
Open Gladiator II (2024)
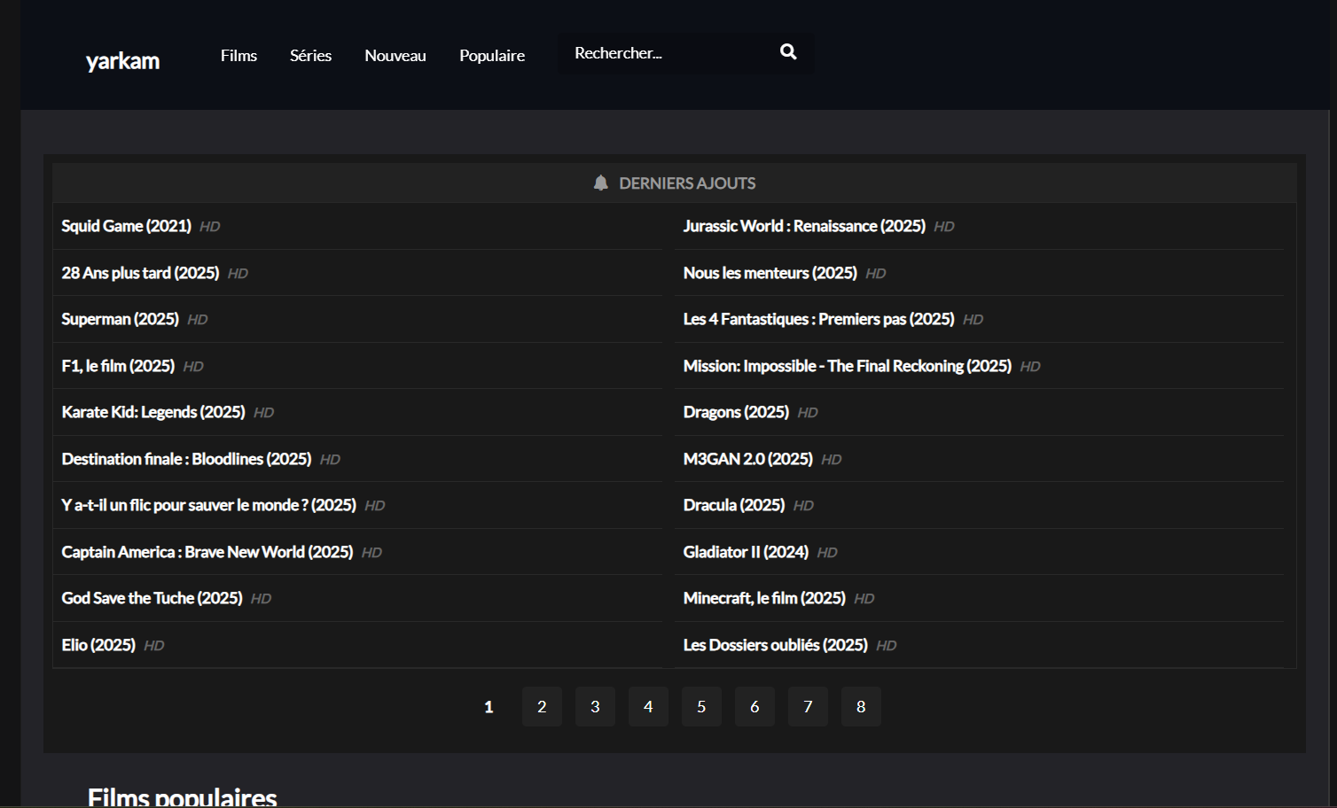746,552
